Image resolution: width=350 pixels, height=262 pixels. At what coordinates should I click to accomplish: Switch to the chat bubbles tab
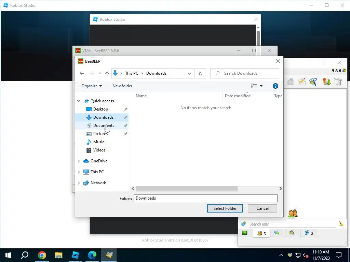(277, 233)
